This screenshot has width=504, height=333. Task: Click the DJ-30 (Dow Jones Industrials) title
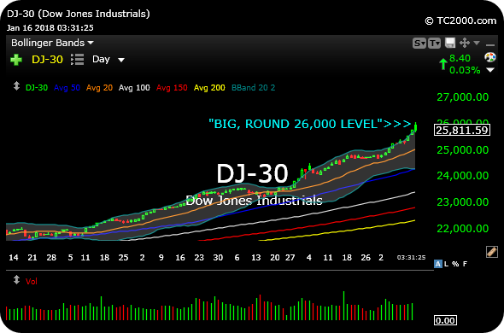(79, 14)
